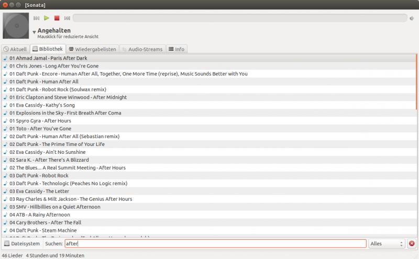The width and height of the screenshot is (419, 259).
Task: Clear the search with the red X button
Action: coord(412,243)
